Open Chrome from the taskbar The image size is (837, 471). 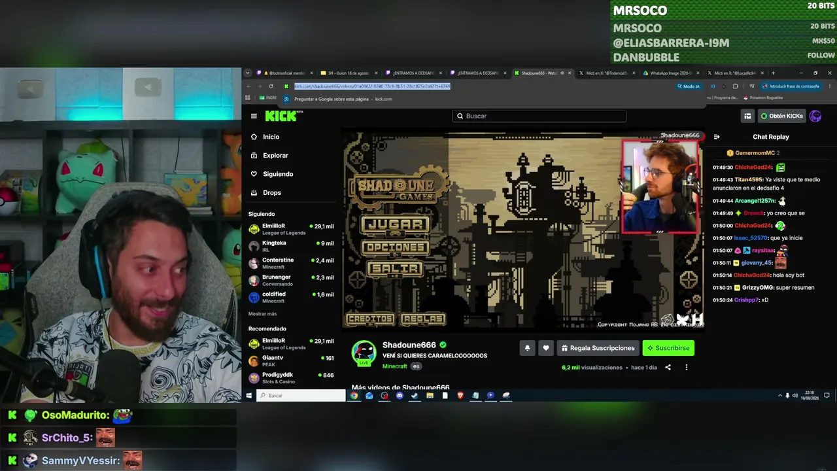coord(354,396)
